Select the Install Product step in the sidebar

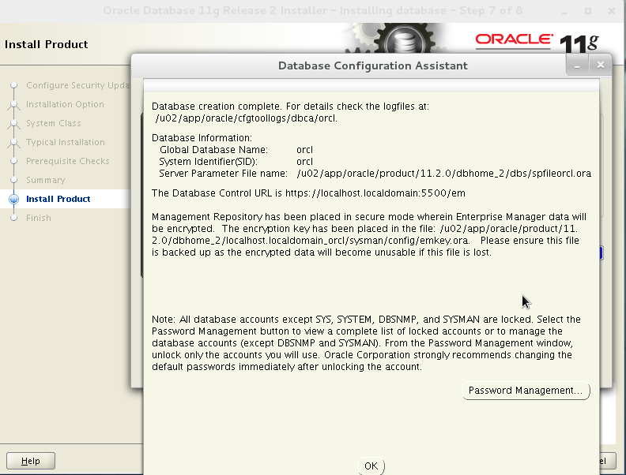point(58,199)
